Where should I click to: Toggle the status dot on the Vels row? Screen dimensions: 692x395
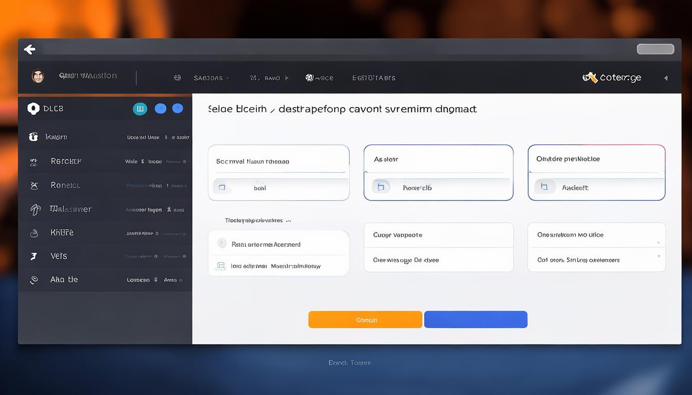click(x=184, y=256)
